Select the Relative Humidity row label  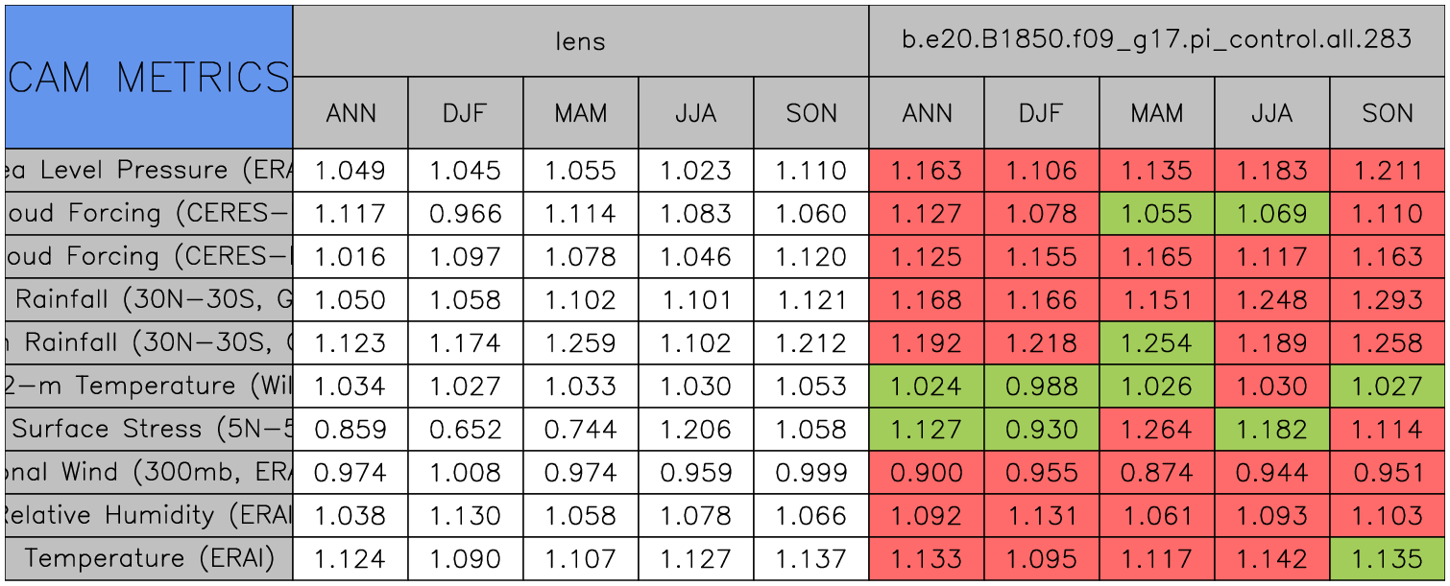click(x=149, y=515)
